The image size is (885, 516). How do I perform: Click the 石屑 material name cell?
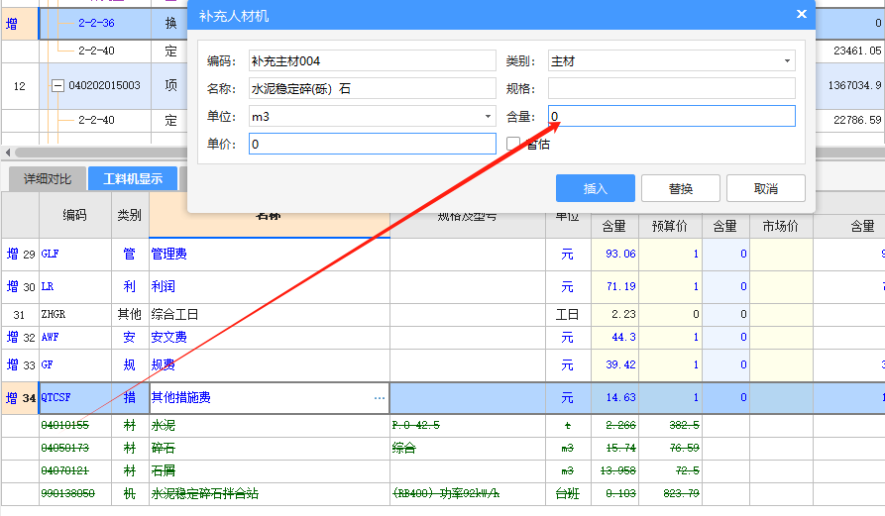click(270, 470)
